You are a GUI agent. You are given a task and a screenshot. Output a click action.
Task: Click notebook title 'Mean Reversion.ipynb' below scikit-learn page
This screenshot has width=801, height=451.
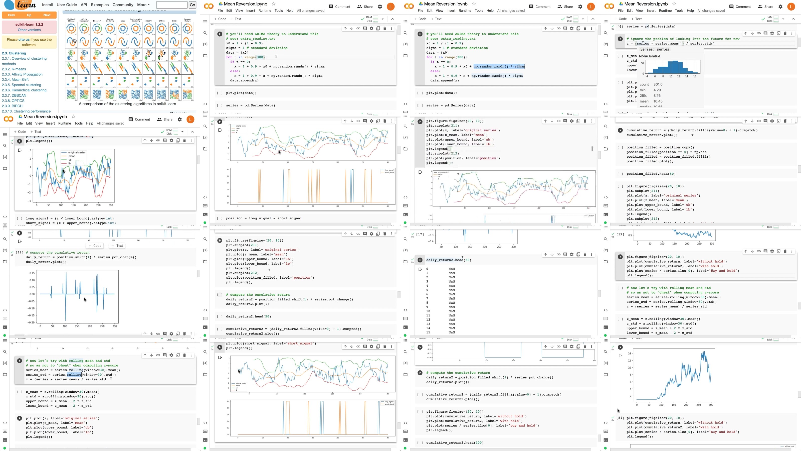coord(45,117)
